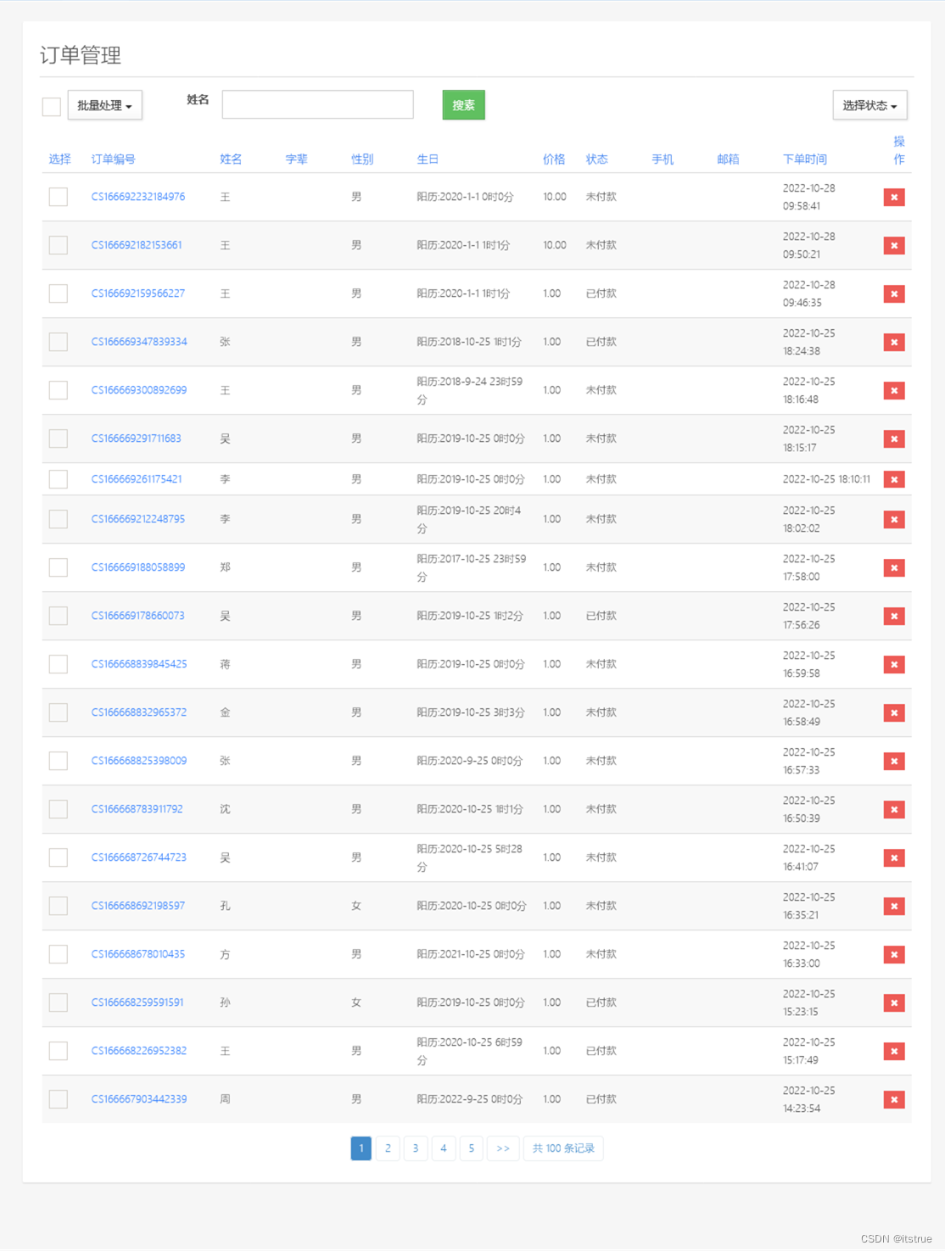This screenshot has width=945, height=1251.
Task: Tick the select-all checkbox beside 批量处理
Action: pyautogui.click(x=52, y=106)
